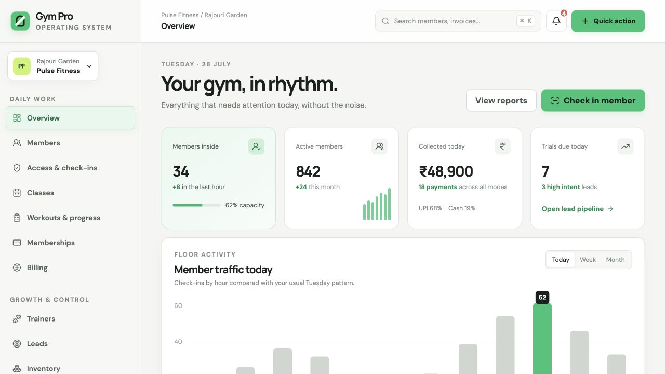
Task: Switch traffic chart to Month
Action: 615,260
